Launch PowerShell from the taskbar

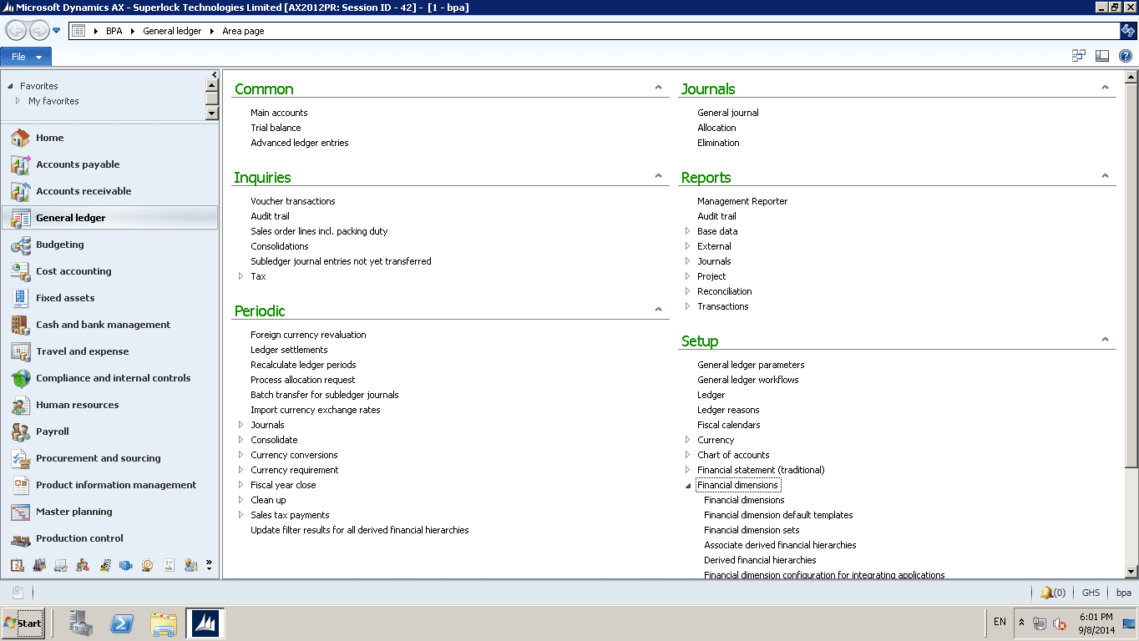tap(122, 623)
